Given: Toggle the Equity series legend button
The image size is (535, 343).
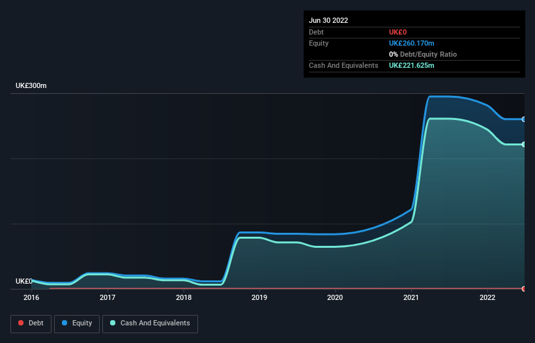Looking at the screenshot, I should click(77, 323).
